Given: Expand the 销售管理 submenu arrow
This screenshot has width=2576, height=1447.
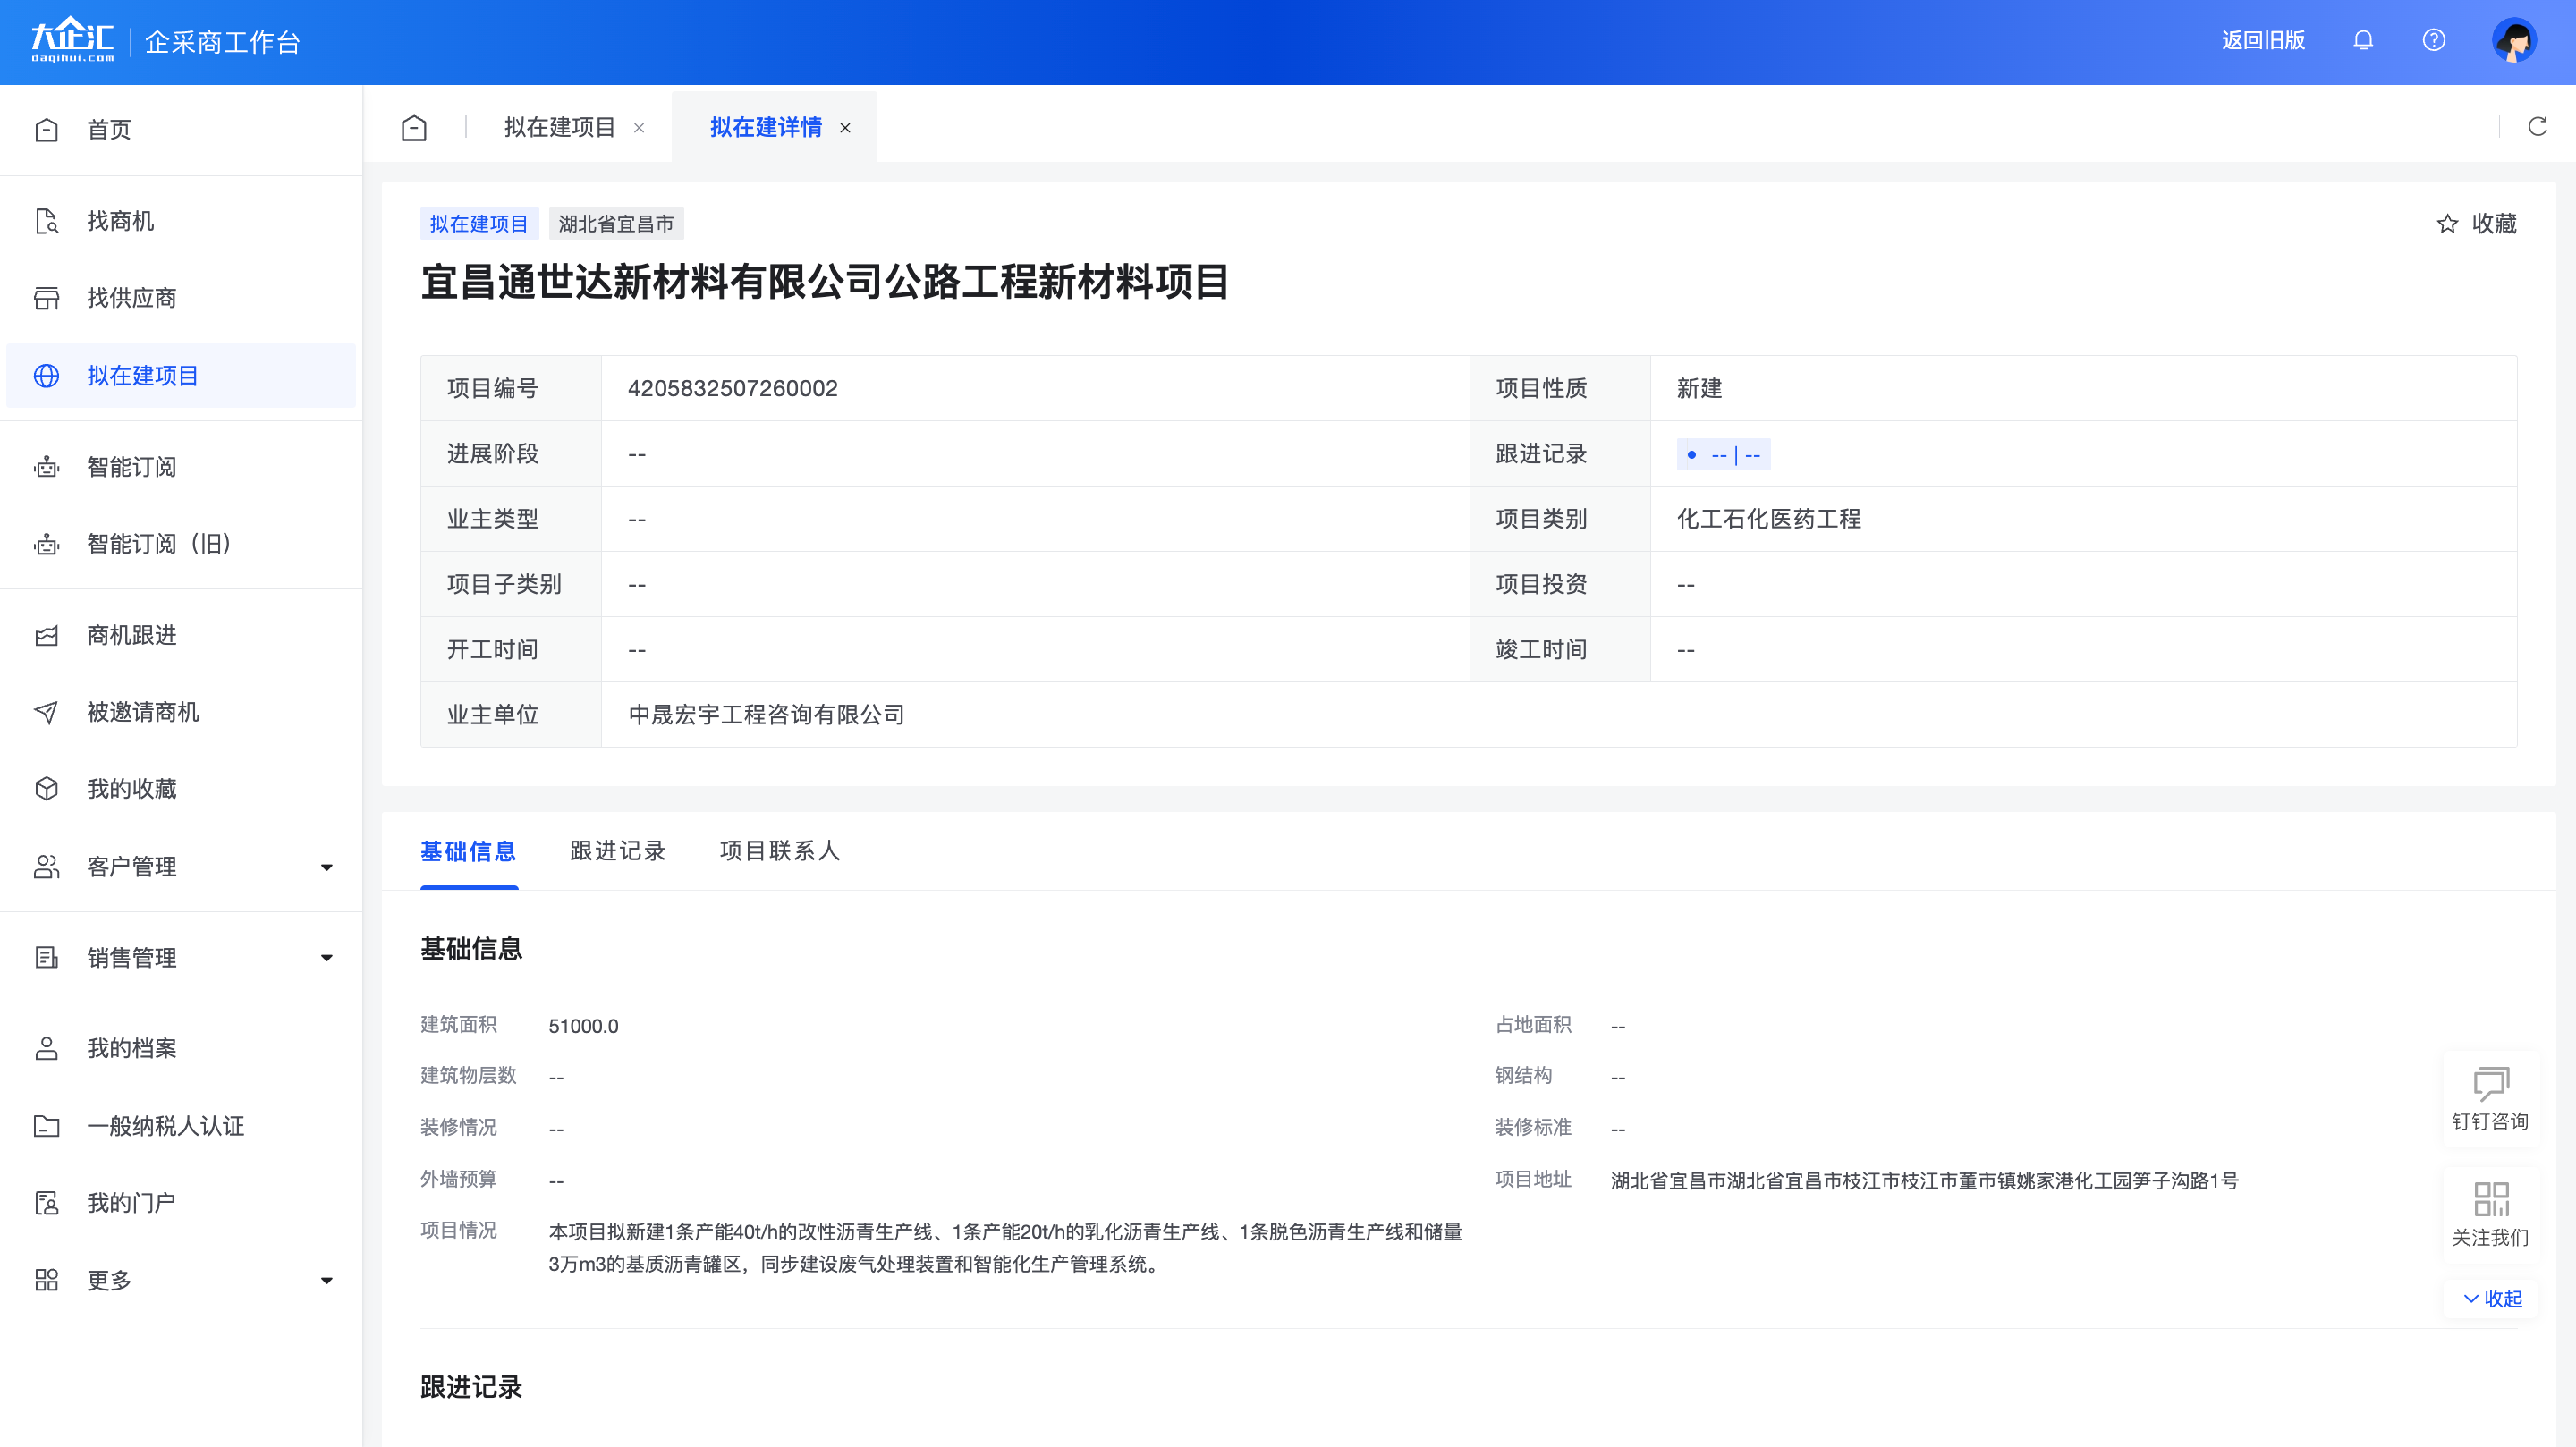Looking at the screenshot, I should (326, 958).
